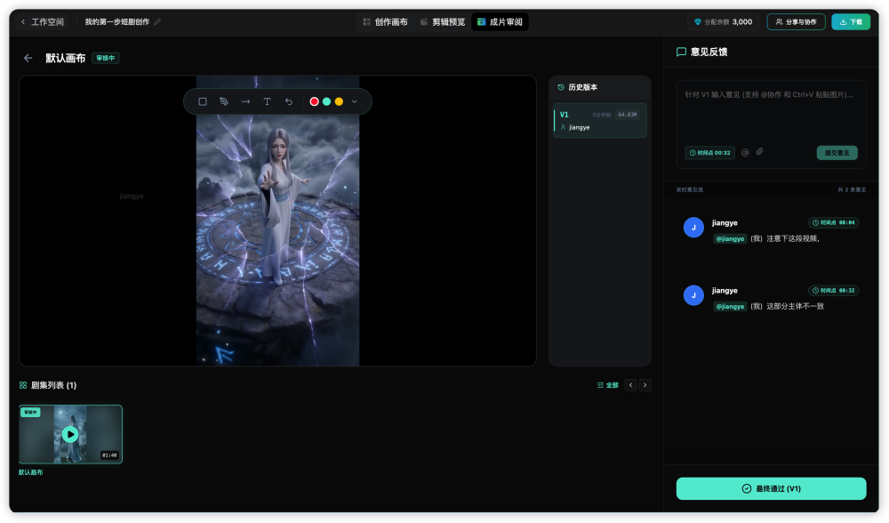The width and height of the screenshot is (889, 523).
Task: Click the 共 2 条意见 count text
Action: coord(852,189)
